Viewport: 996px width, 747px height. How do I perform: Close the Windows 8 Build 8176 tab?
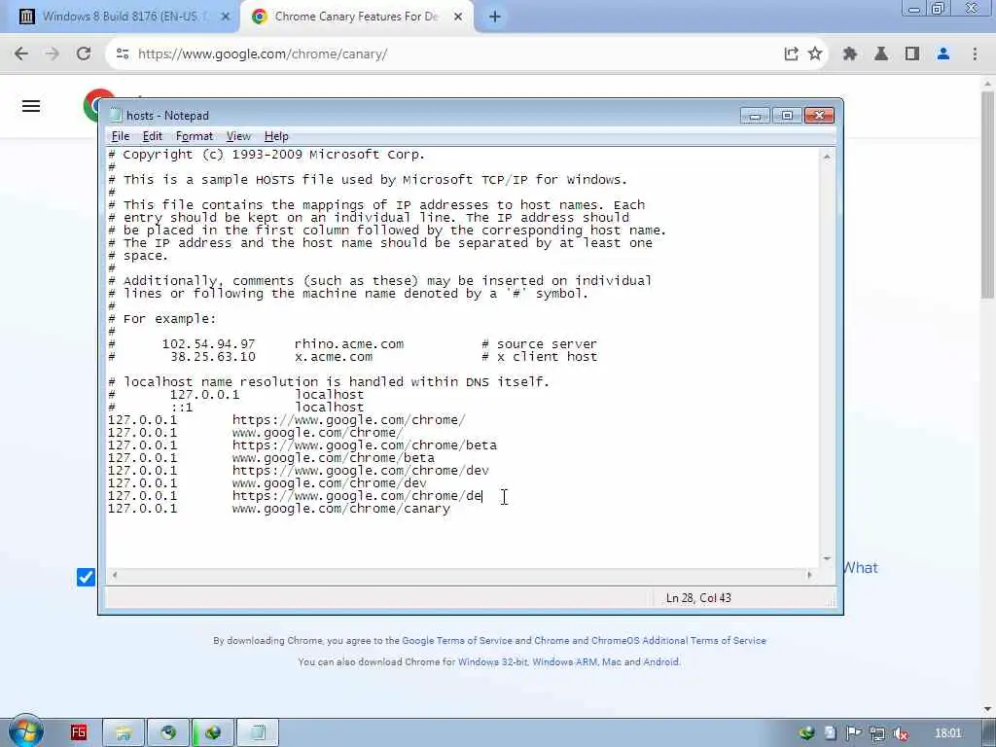(225, 18)
